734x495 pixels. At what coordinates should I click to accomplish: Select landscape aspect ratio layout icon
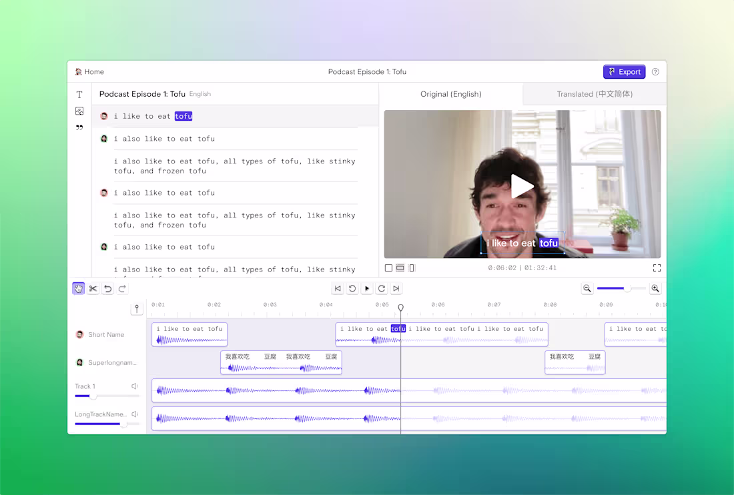click(400, 268)
